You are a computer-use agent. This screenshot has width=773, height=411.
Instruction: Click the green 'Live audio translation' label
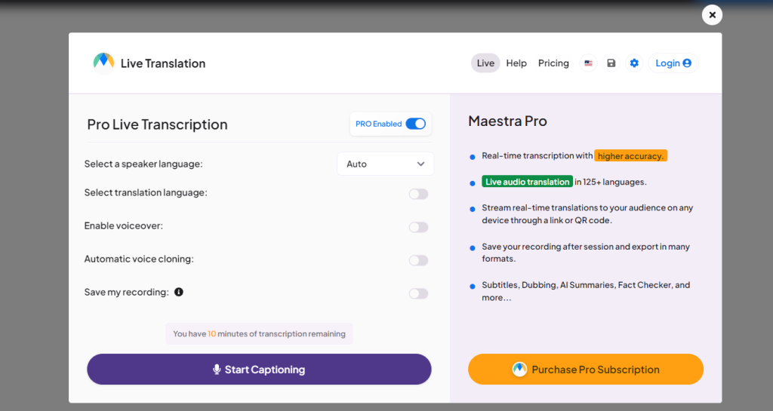(x=527, y=182)
